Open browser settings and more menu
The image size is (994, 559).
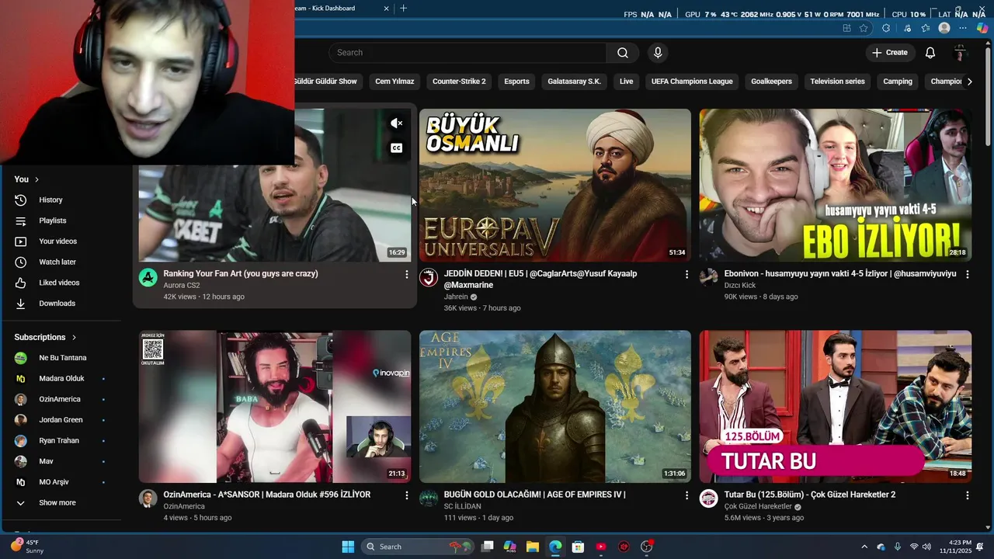(963, 28)
